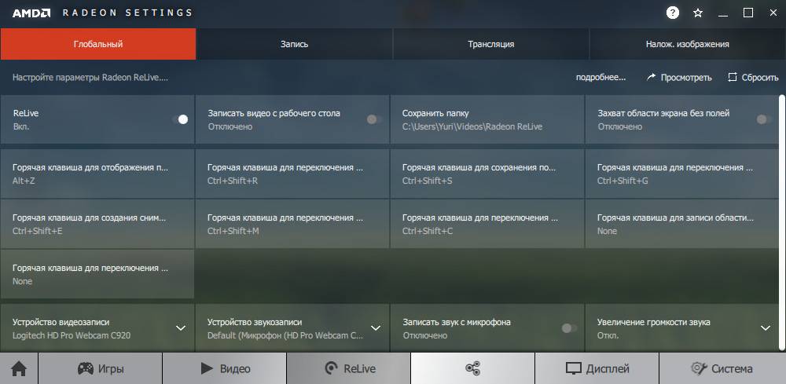Open the Игры gamepad section
This screenshot has height=384, width=786.
coord(101,369)
